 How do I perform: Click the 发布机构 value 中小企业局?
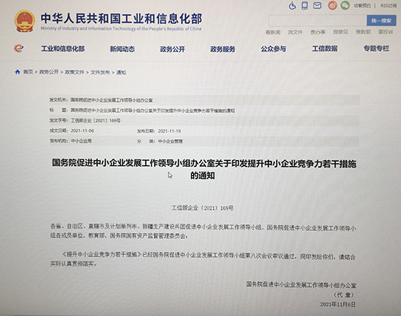pos(81,141)
